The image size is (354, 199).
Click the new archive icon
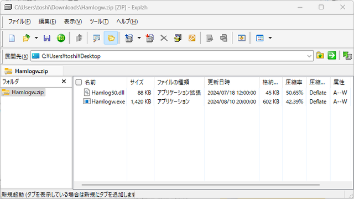tap(12, 38)
